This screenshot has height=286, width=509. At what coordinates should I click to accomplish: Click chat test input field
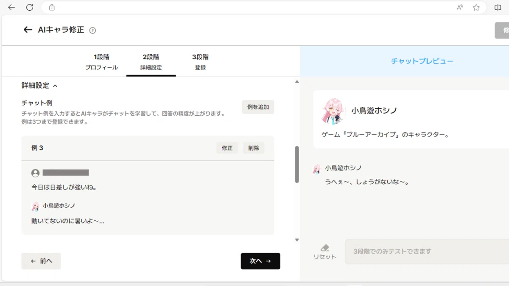coord(427,251)
